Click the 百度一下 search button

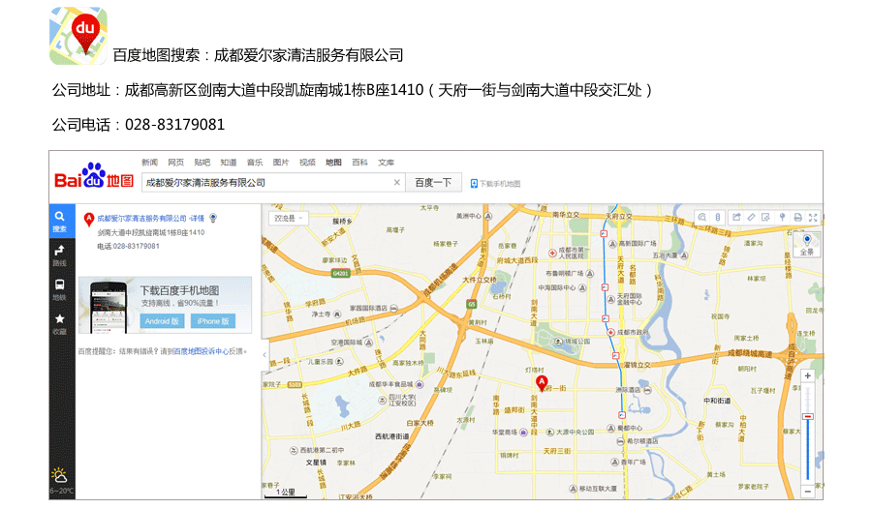(433, 182)
